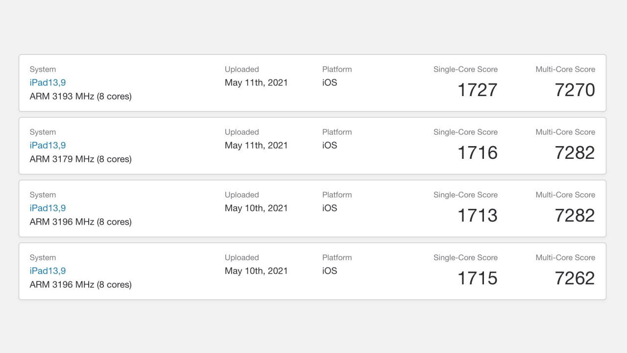627x353 pixels.
Task: Open the iPad13,9 link with 1727 single-core score
Action: click(x=48, y=83)
